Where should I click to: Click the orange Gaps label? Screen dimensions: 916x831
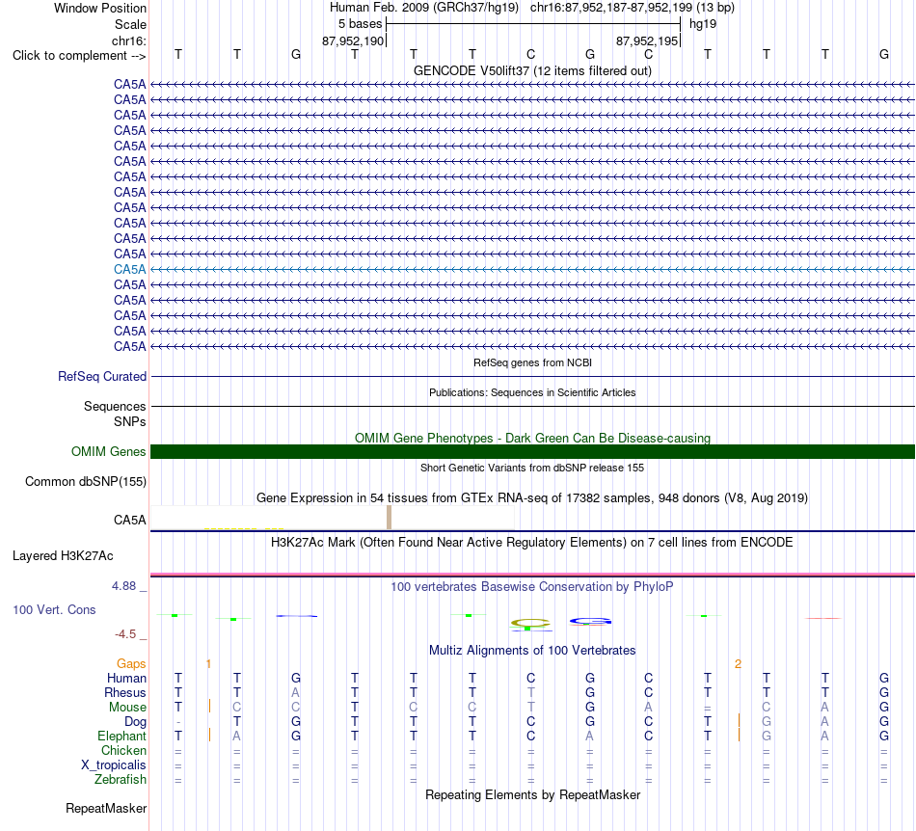coord(131,664)
